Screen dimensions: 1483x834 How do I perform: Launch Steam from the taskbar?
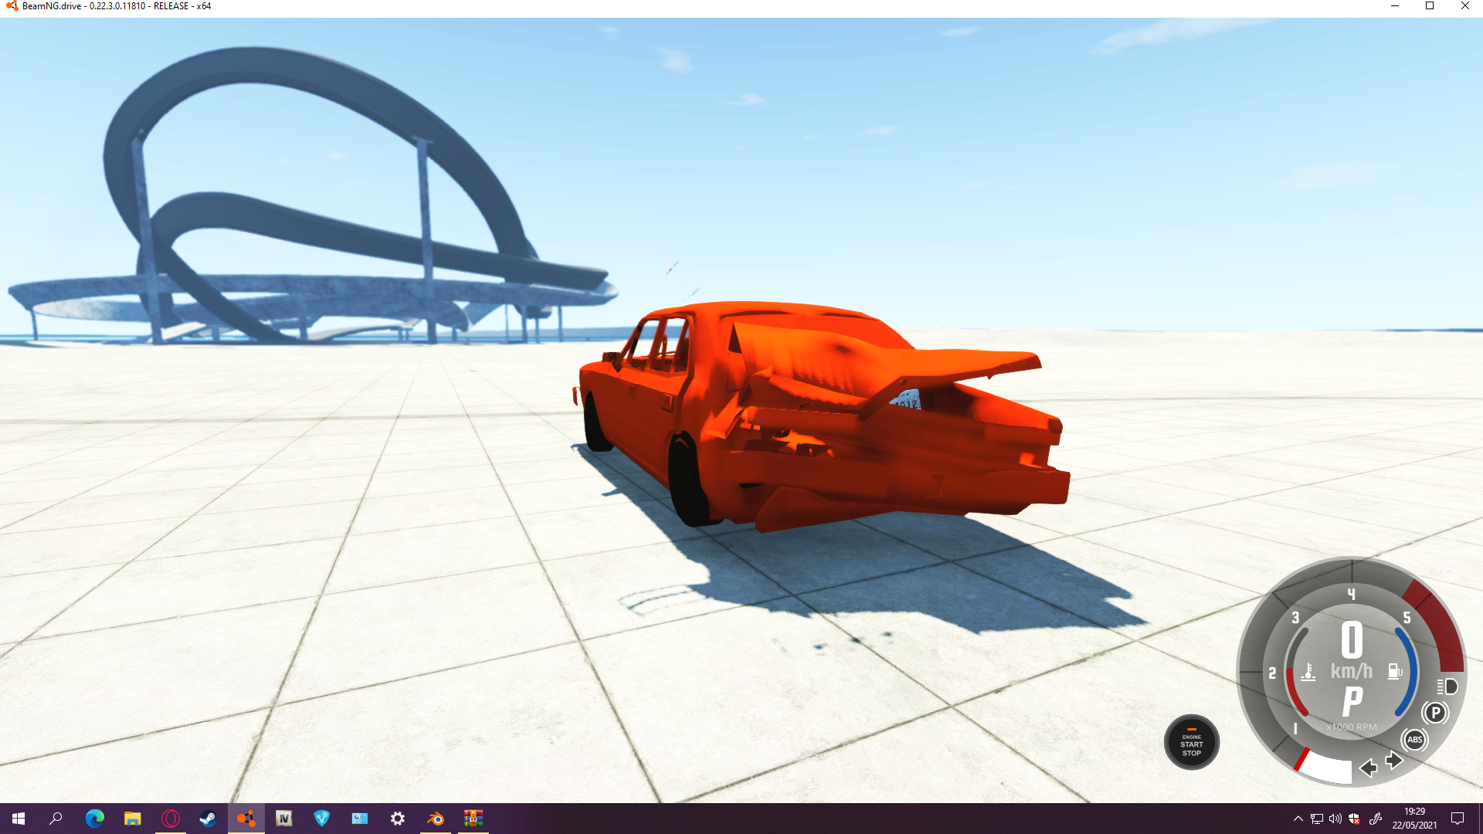(x=208, y=819)
